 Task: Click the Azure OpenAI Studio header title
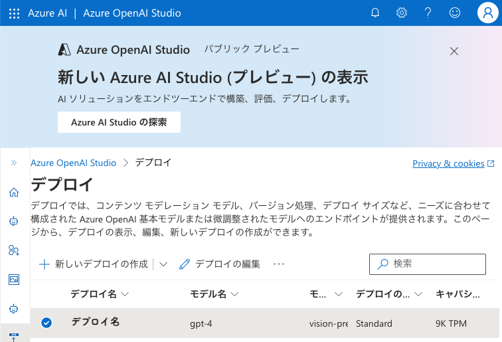click(x=132, y=13)
